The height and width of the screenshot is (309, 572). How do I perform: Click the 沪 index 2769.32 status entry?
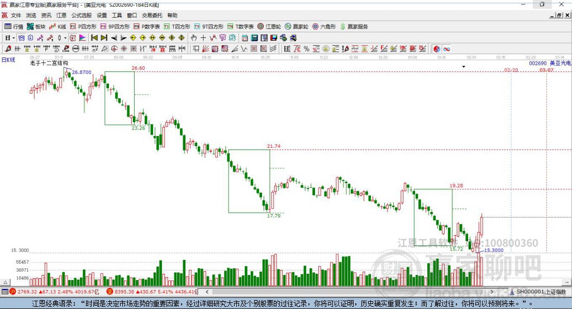click(x=54, y=292)
